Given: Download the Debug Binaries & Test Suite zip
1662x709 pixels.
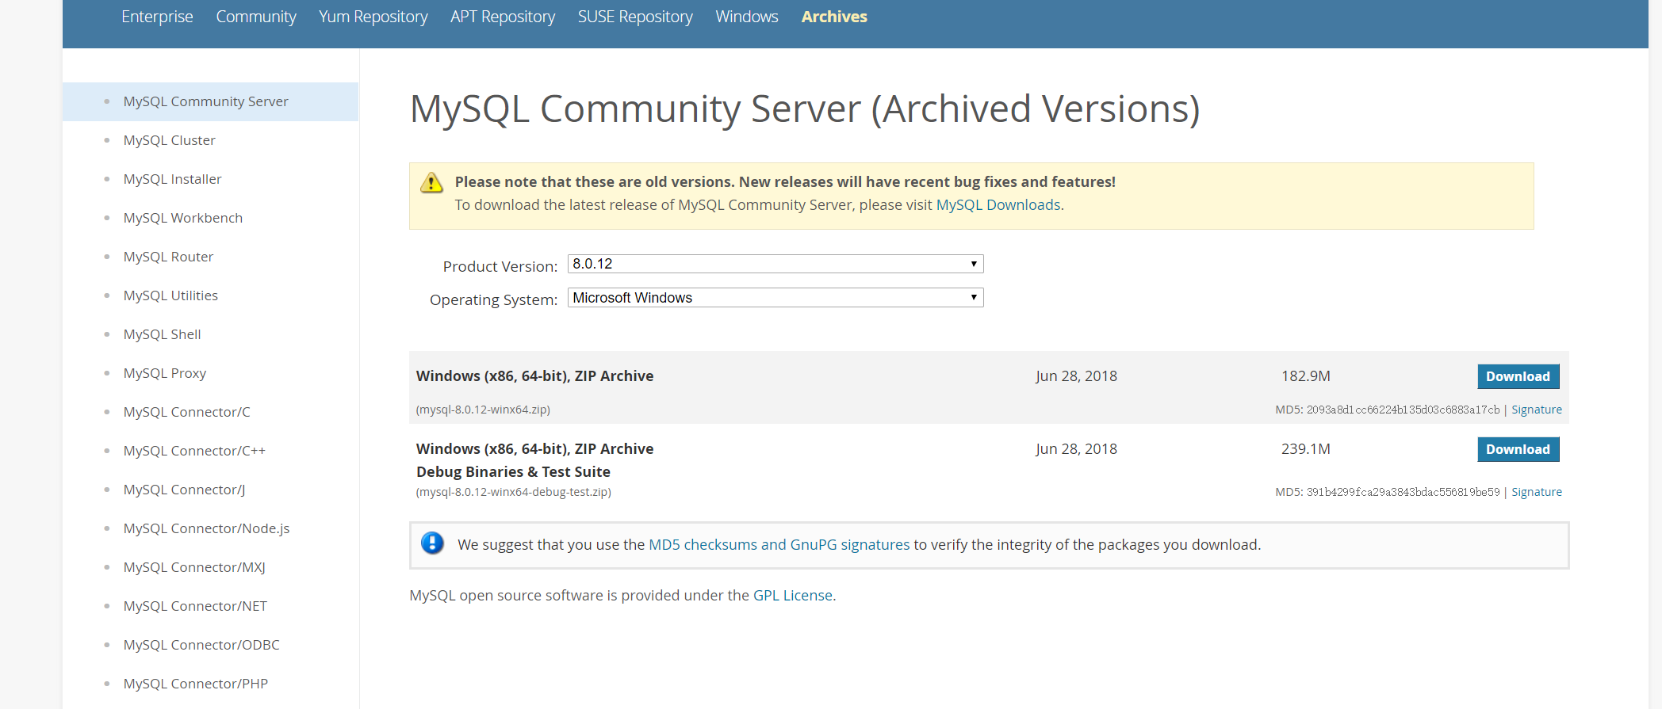Looking at the screenshot, I should 1518,449.
